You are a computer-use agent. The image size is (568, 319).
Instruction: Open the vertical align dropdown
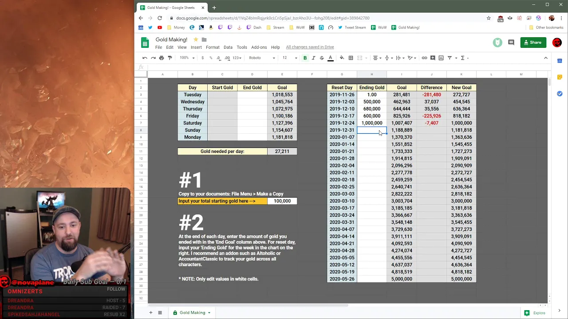coord(388,58)
